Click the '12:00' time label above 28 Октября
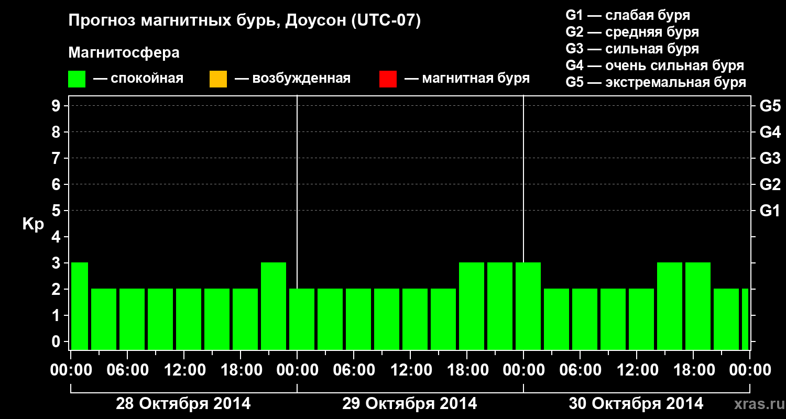786x419 pixels. (x=184, y=370)
